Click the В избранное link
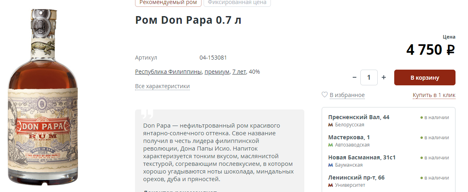468x192 pixels. (347, 95)
